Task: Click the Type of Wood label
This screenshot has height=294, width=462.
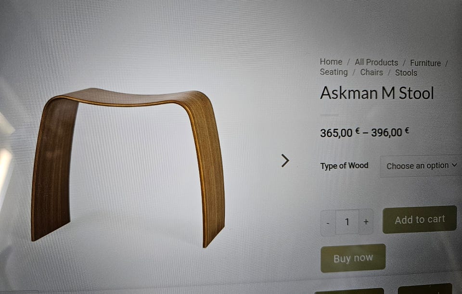Action: tap(344, 166)
